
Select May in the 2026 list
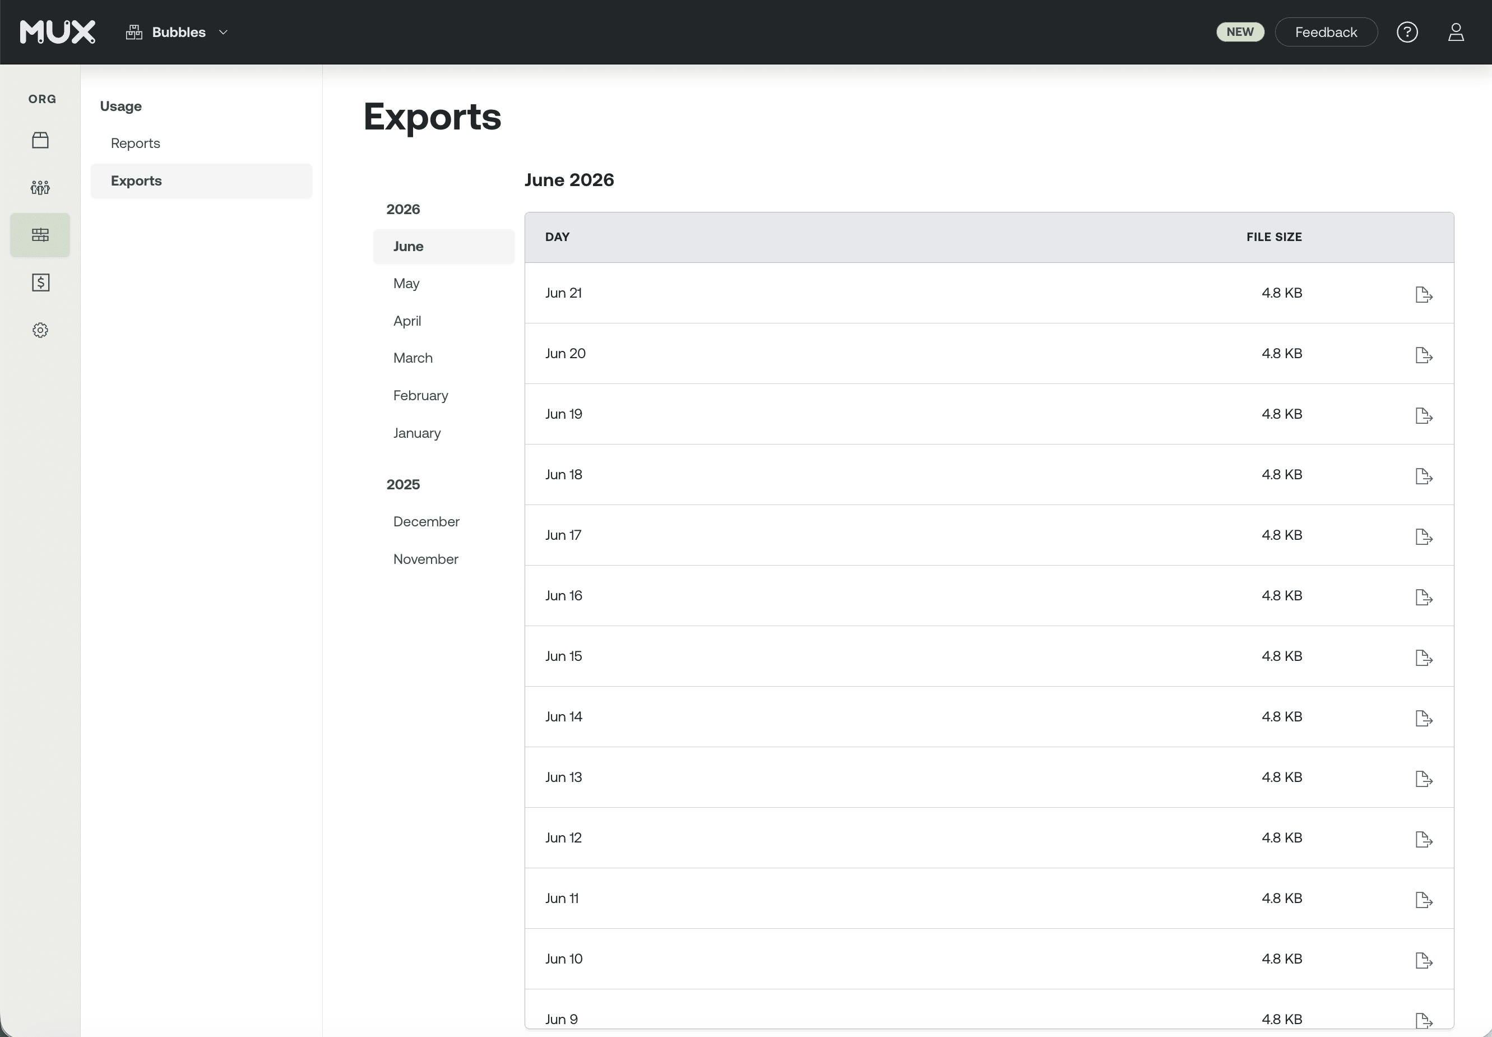[406, 283]
